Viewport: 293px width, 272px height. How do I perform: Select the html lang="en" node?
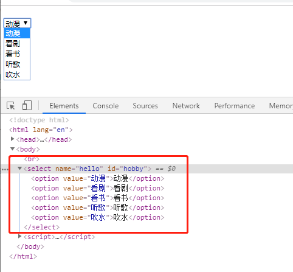tap(41, 130)
